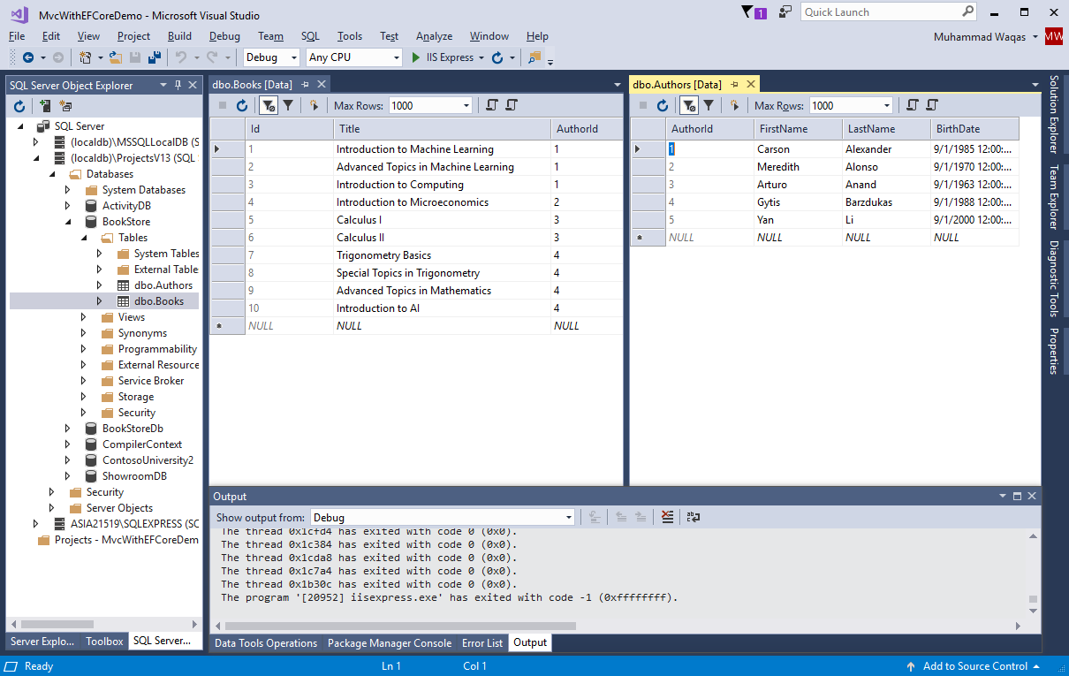Start IIS Express with the green play button
Viewport: 1069px width, 676px height.
417,57
